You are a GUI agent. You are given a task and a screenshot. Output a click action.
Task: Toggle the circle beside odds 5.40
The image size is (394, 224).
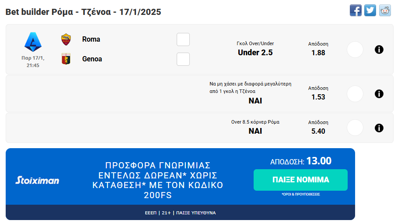pos(355,128)
